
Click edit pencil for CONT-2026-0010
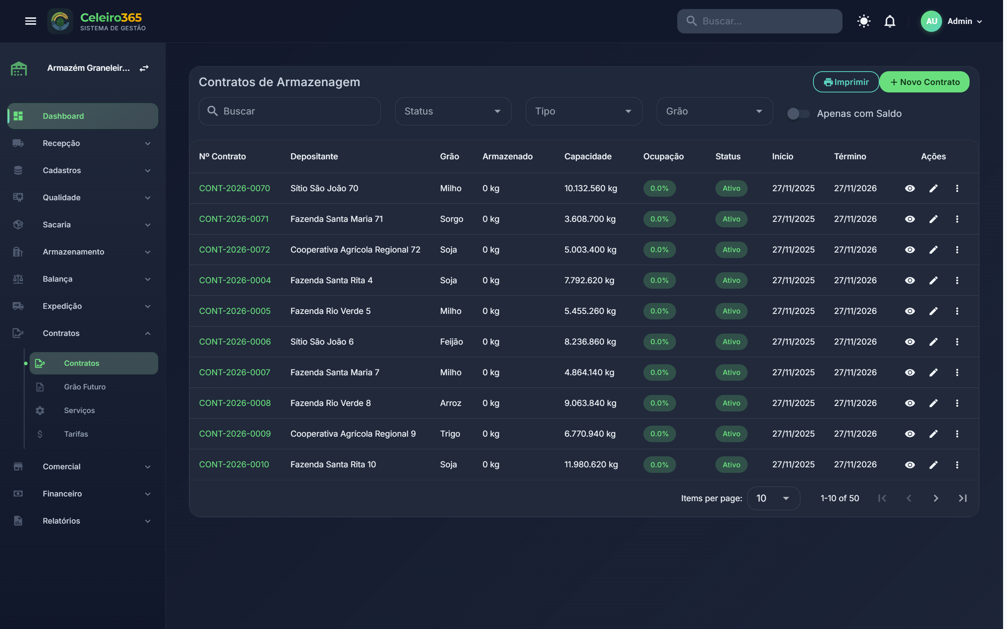click(x=933, y=465)
